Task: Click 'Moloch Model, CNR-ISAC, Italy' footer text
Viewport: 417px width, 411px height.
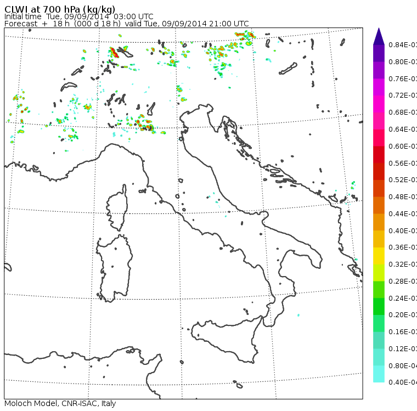Action: point(60,403)
